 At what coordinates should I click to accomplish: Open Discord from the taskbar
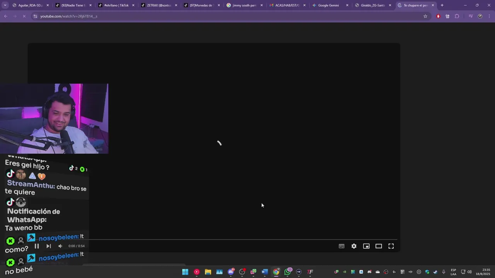[231, 272]
